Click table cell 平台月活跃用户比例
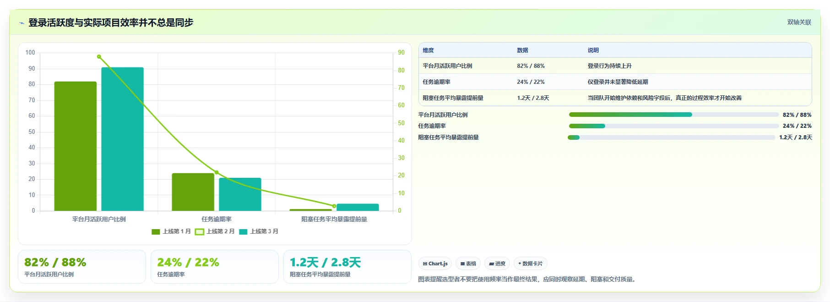Viewport: 830px width, 302px height. pos(447,66)
